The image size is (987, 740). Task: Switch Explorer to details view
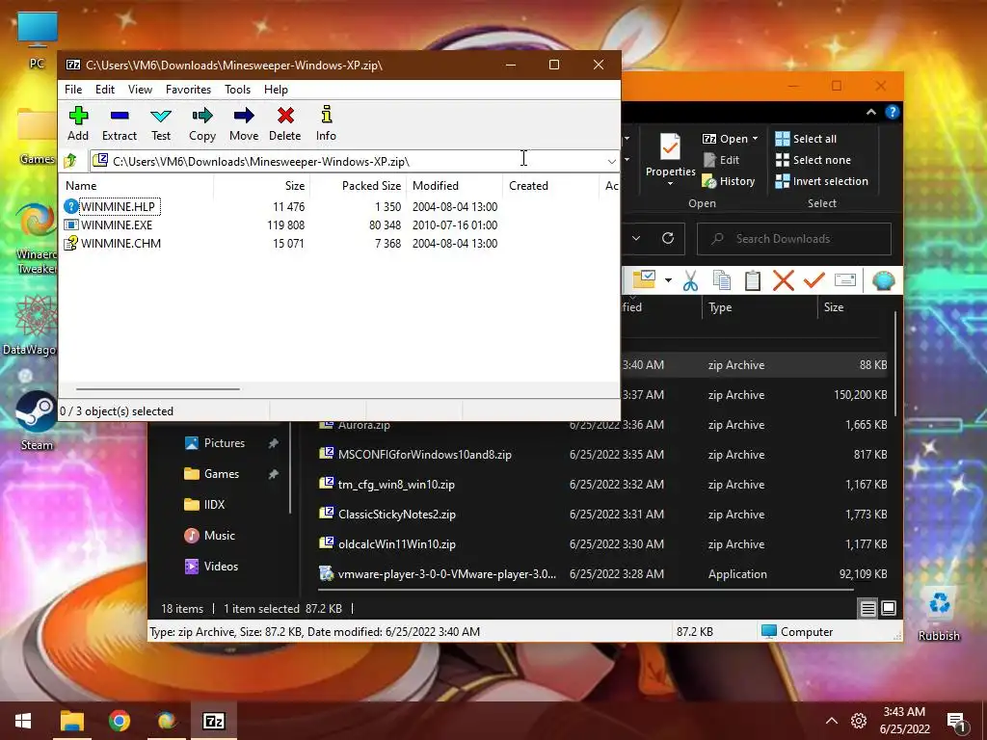coord(868,609)
